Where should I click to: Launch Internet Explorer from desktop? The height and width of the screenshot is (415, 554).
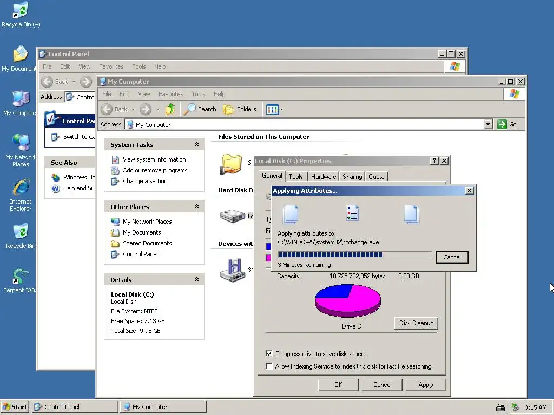click(21, 195)
